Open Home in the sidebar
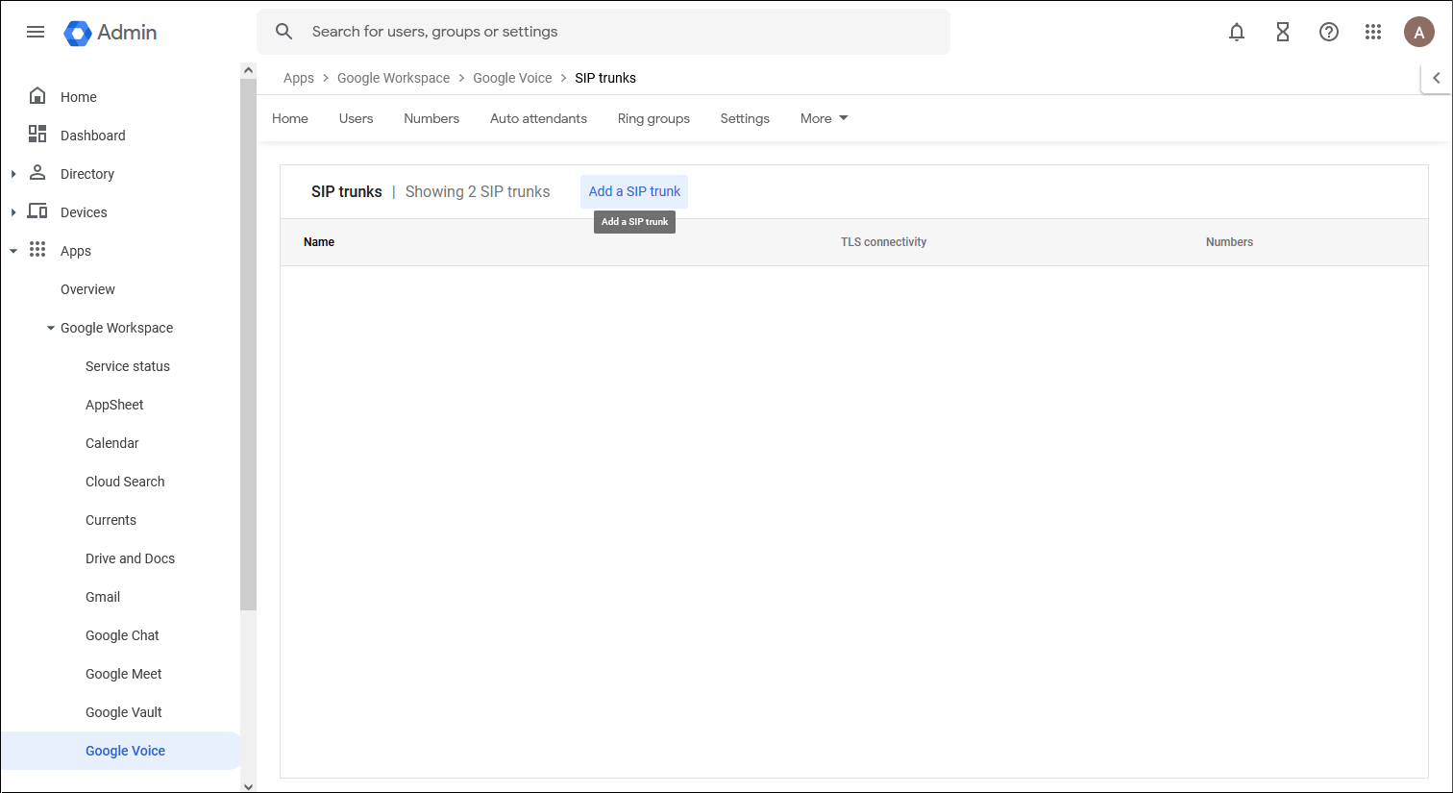 coord(79,97)
